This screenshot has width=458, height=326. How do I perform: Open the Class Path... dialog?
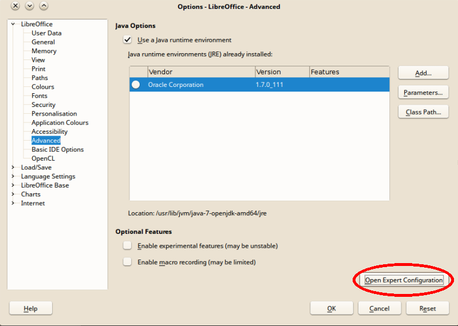(x=423, y=112)
